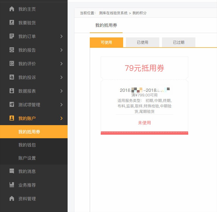Open 我的钱包 in the sidebar
The image size is (217, 212).
click(27, 145)
